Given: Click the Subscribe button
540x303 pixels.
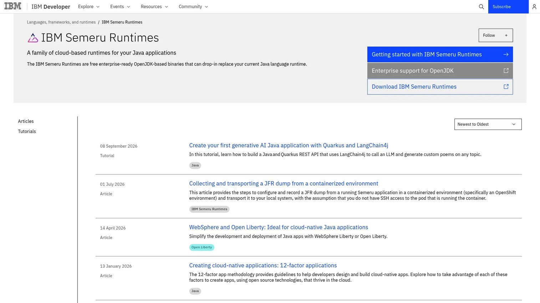Looking at the screenshot, I should point(508,7).
